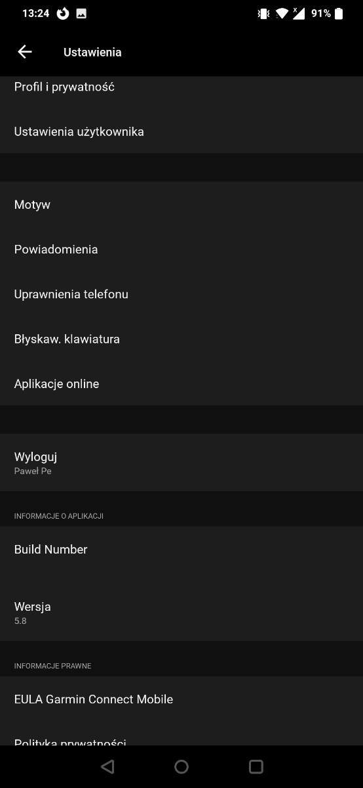
Task: Tap the recent apps square button
Action: click(256, 766)
